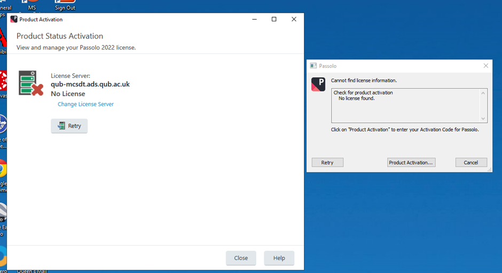
Task: Open the Sign Out desktop shortcut
Action: click(x=65, y=4)
